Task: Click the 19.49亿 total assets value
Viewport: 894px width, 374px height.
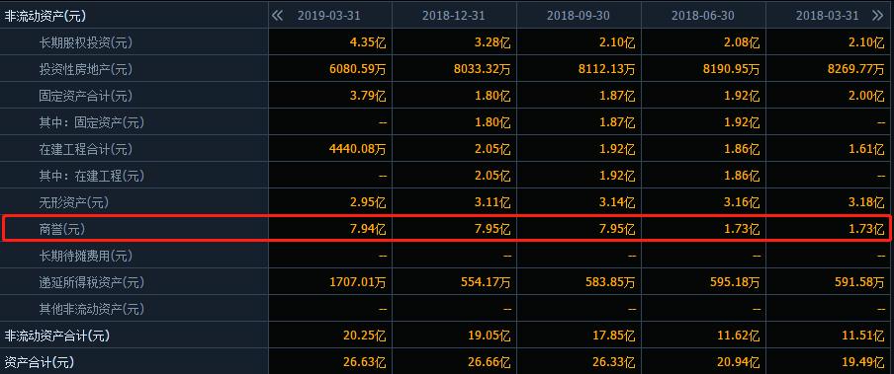Action: coord(862,362)
